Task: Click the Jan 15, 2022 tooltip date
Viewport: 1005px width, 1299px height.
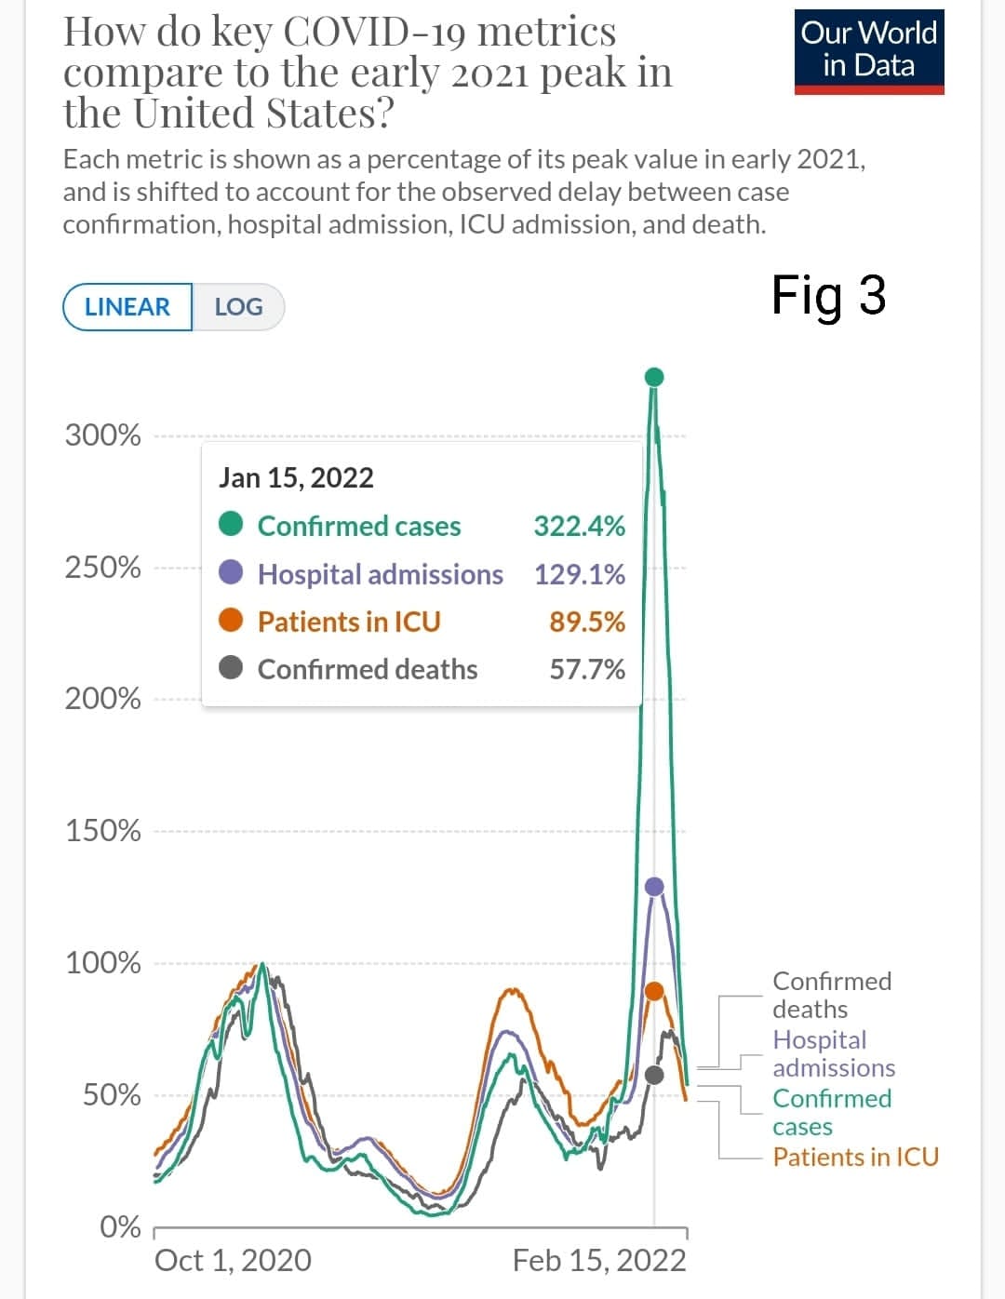Action: (296, 477)
